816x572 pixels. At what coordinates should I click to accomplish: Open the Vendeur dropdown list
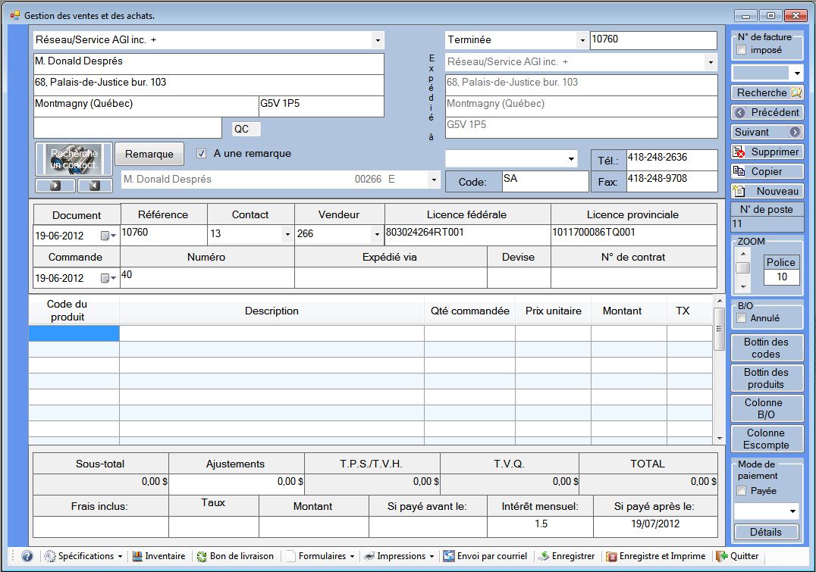tap(377, 234)
